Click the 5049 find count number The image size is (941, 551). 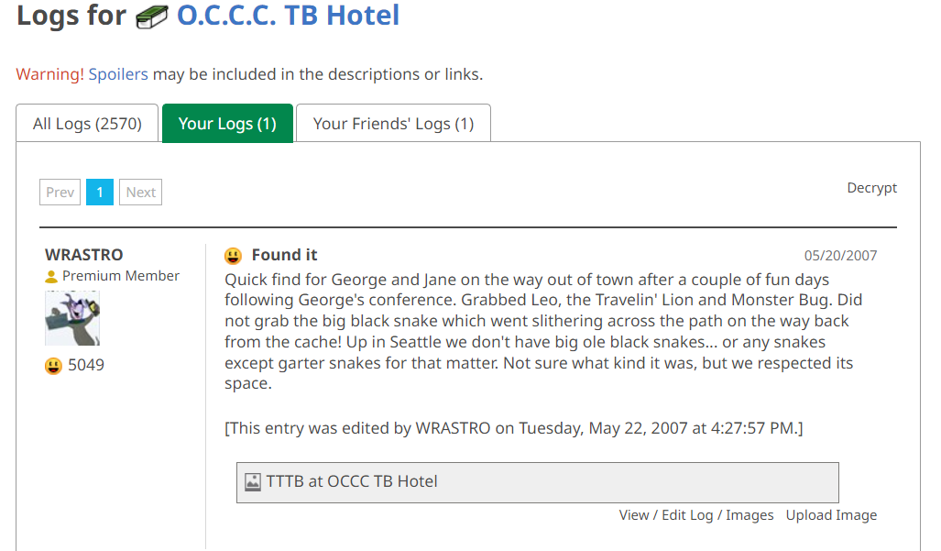tap(86, 366)
